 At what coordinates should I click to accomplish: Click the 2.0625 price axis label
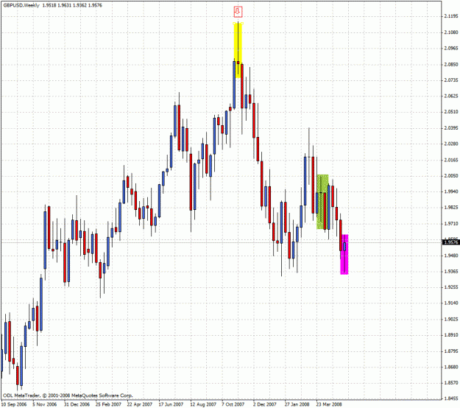click(451, 96)
